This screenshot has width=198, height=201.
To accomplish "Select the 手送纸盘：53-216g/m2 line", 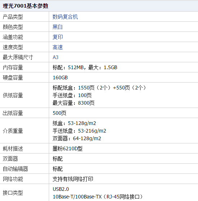I will click(x=79, y=131).
